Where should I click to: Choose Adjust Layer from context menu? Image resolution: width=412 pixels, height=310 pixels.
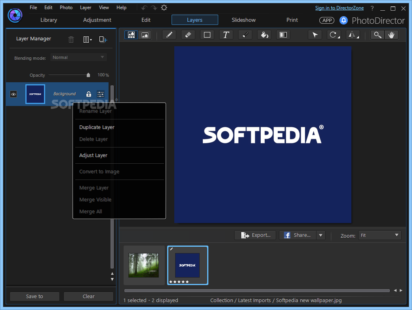[x=119, y=155]
